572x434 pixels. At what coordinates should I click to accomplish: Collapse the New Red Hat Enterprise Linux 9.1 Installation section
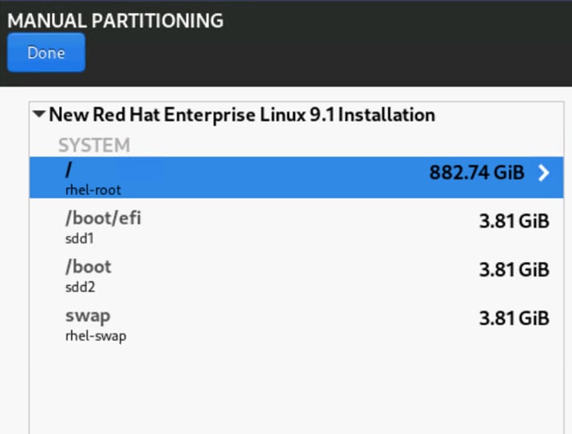point(39,115)
